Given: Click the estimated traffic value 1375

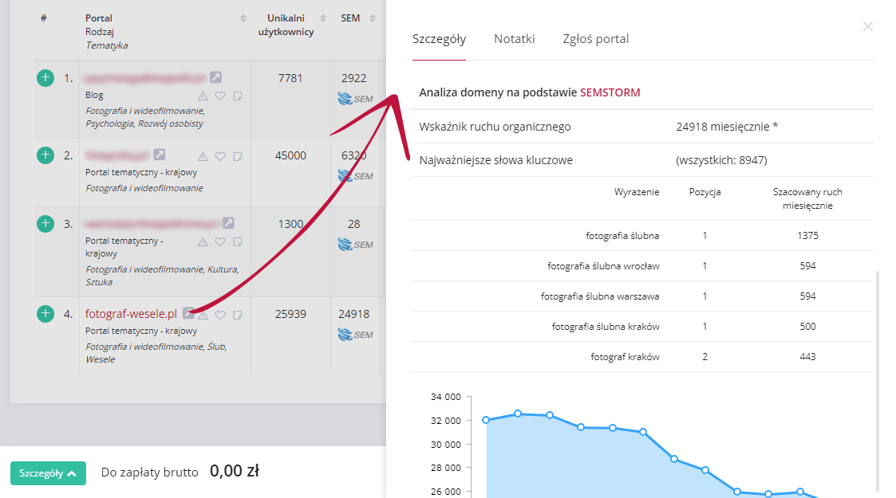Looking at the screenshot, I should (808, 236).
